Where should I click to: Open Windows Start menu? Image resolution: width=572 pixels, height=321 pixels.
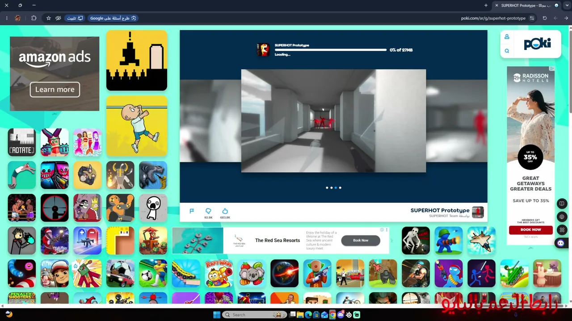(217, 315)
